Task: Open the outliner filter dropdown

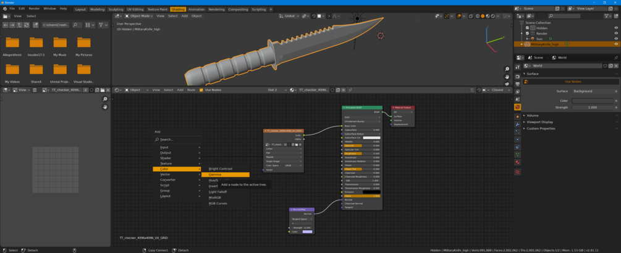Action: 609,16
